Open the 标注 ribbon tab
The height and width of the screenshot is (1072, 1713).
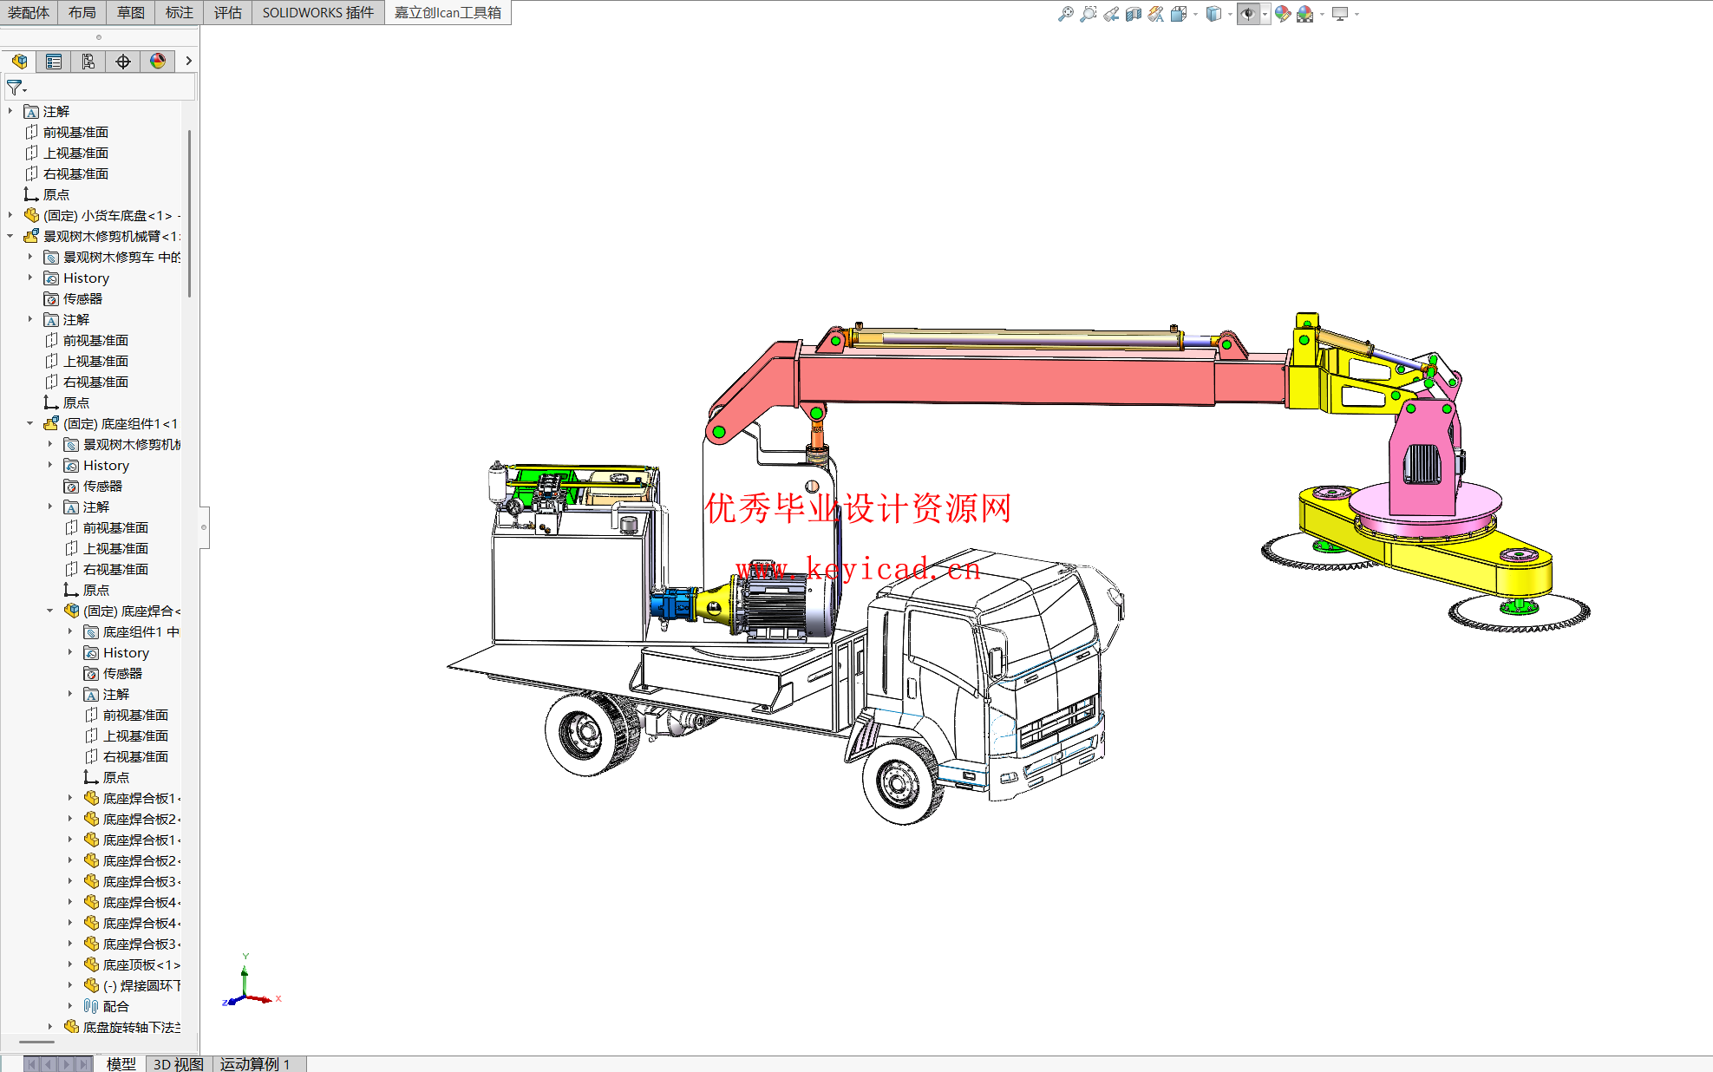[180, 12]
